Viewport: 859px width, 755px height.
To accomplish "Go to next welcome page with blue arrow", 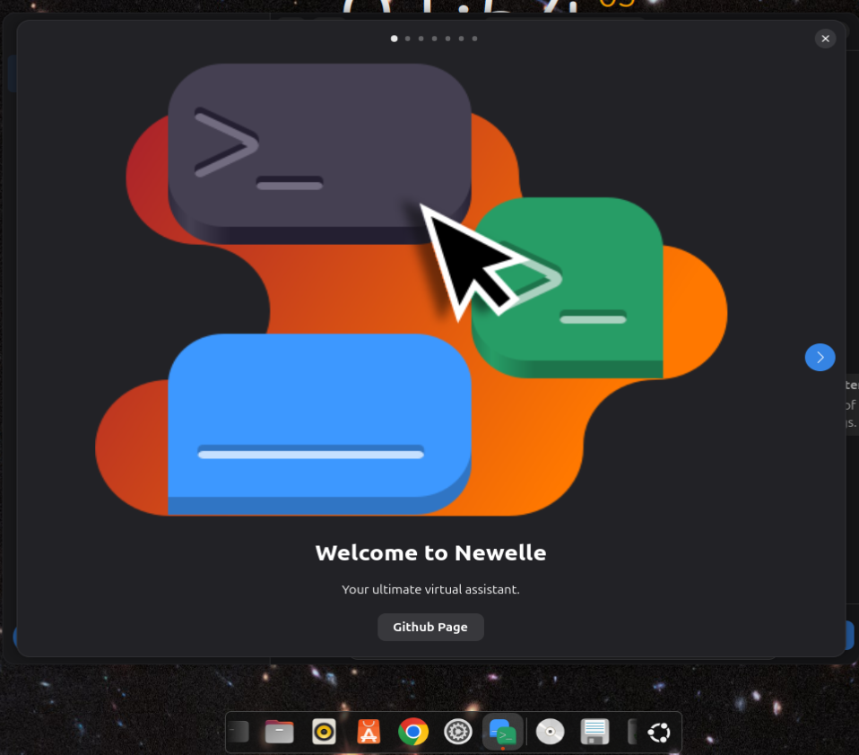I will 820,357.
